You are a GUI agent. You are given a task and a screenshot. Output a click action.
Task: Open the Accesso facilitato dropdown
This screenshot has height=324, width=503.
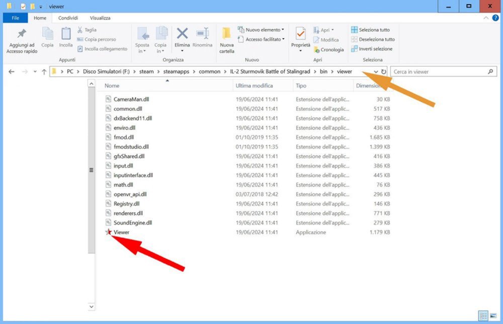[261, 39]
